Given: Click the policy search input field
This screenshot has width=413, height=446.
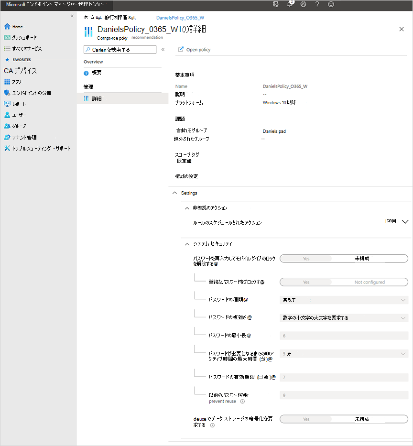Looking at the screenshot, I should pyautogui.click(x=120, y=50).
